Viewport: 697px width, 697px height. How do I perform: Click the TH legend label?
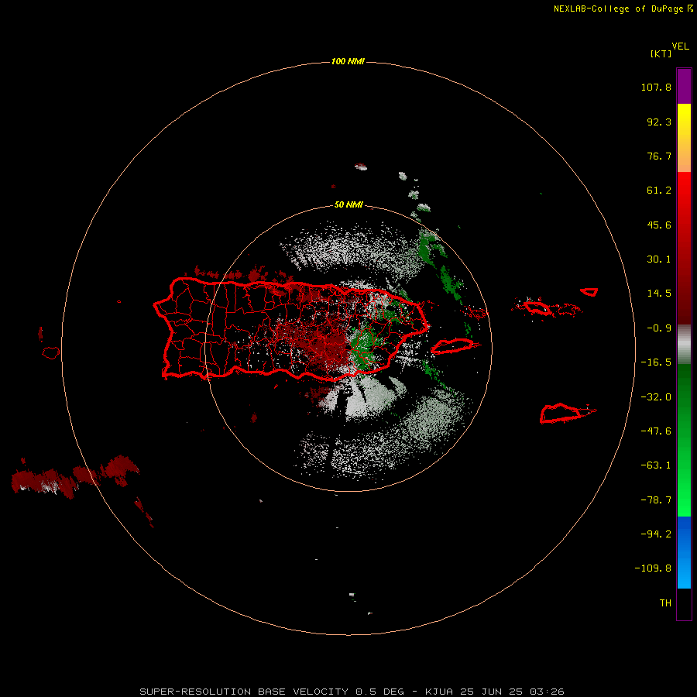665,603
